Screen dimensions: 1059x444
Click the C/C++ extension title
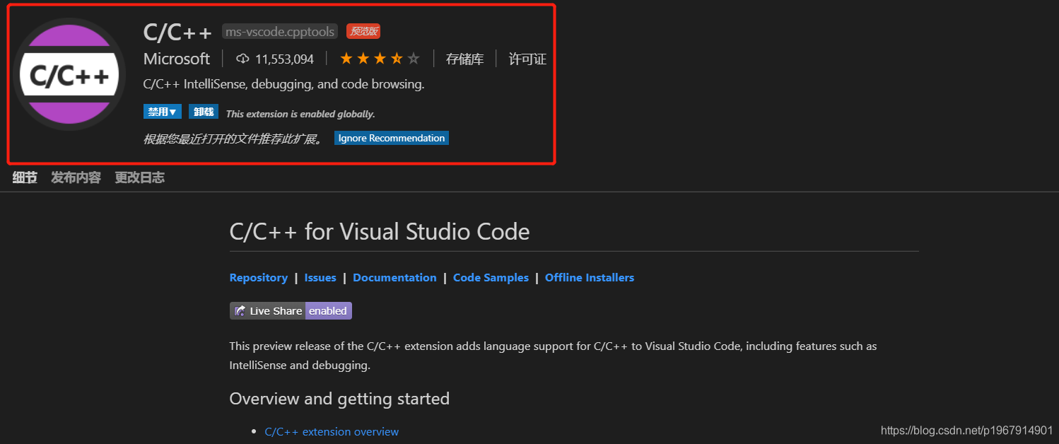click(x=177, y=32)
